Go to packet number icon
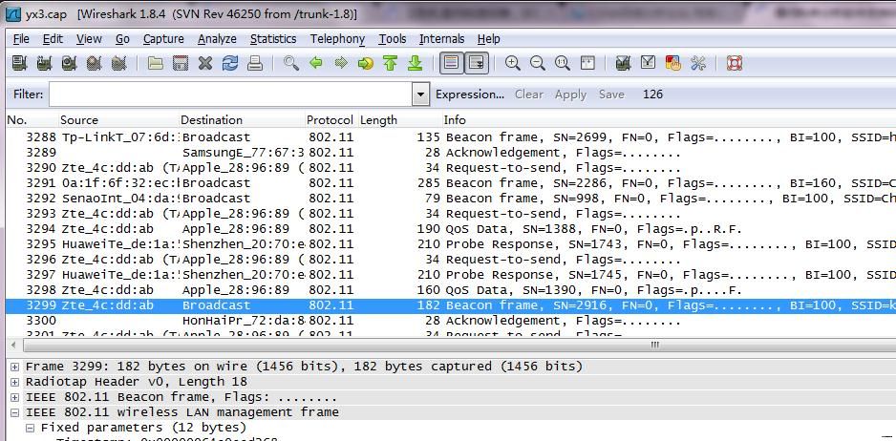Screen dimensions: 896x441 tap(366, 63)
